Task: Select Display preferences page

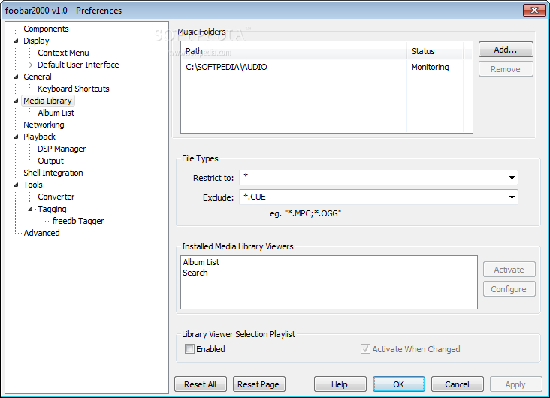Action: 36,41
